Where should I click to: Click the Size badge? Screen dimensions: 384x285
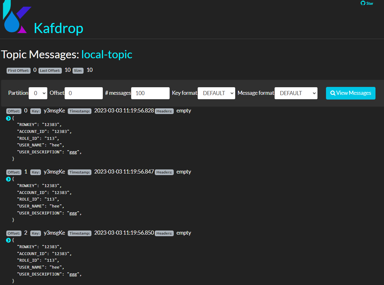pos(78,71)
